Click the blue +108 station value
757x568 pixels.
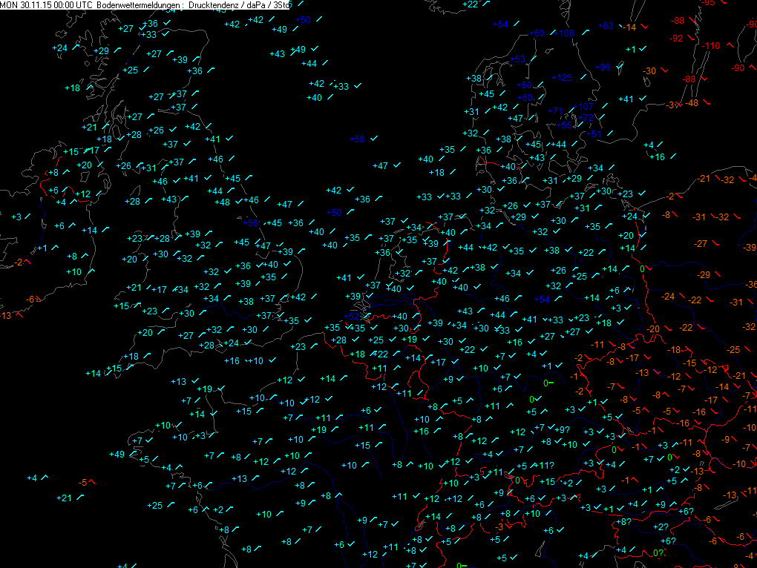pos(565,33)
